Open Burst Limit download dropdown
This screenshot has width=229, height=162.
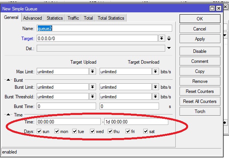point(155,87)
